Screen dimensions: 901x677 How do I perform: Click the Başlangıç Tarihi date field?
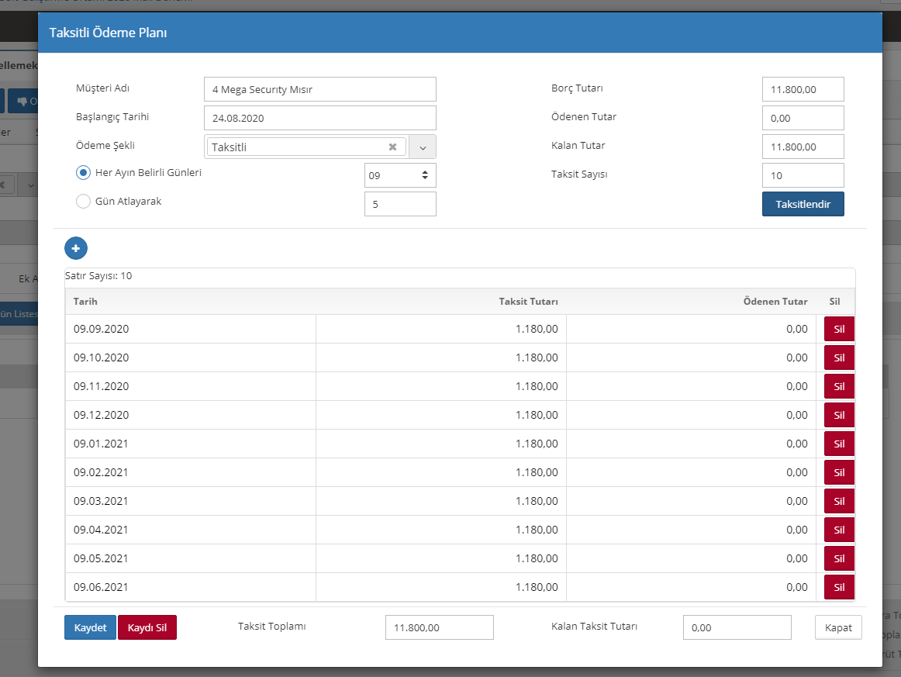click(319, 118)
